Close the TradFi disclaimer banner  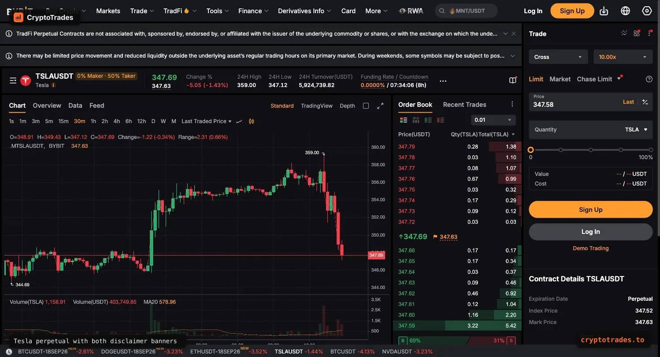point(514,33)
